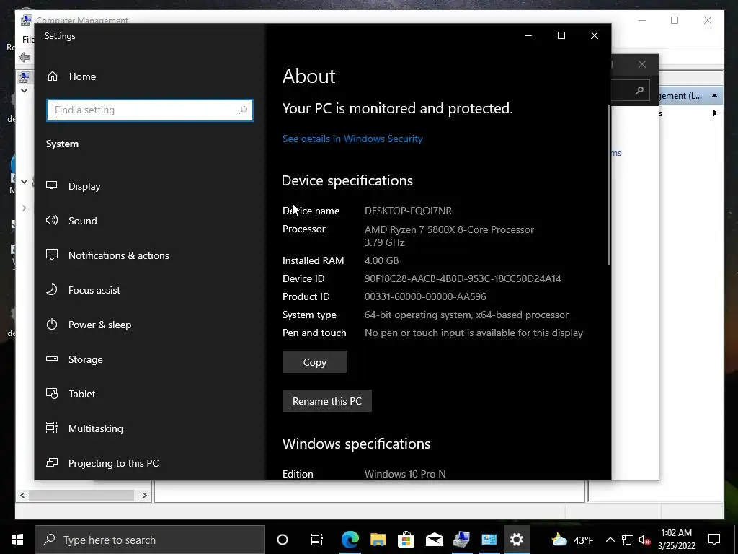Maximize the Computer Management window

(x=675, y=20)
